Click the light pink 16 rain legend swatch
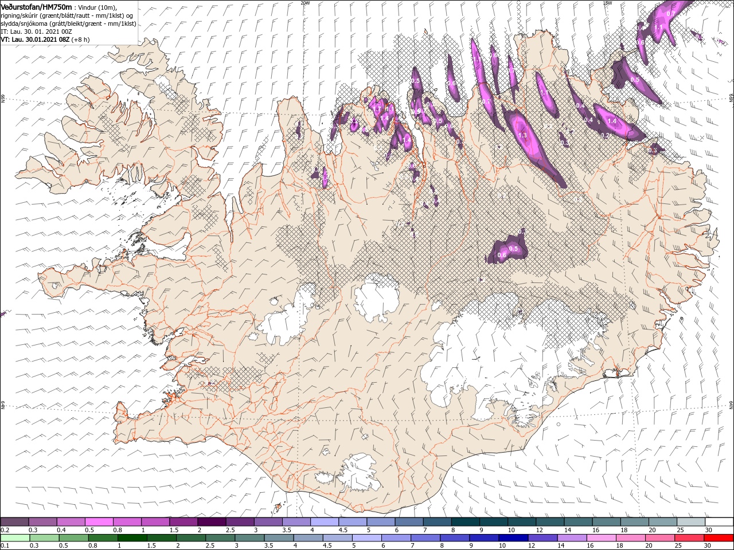The image size is (734, 550). (x=602, y=538)
